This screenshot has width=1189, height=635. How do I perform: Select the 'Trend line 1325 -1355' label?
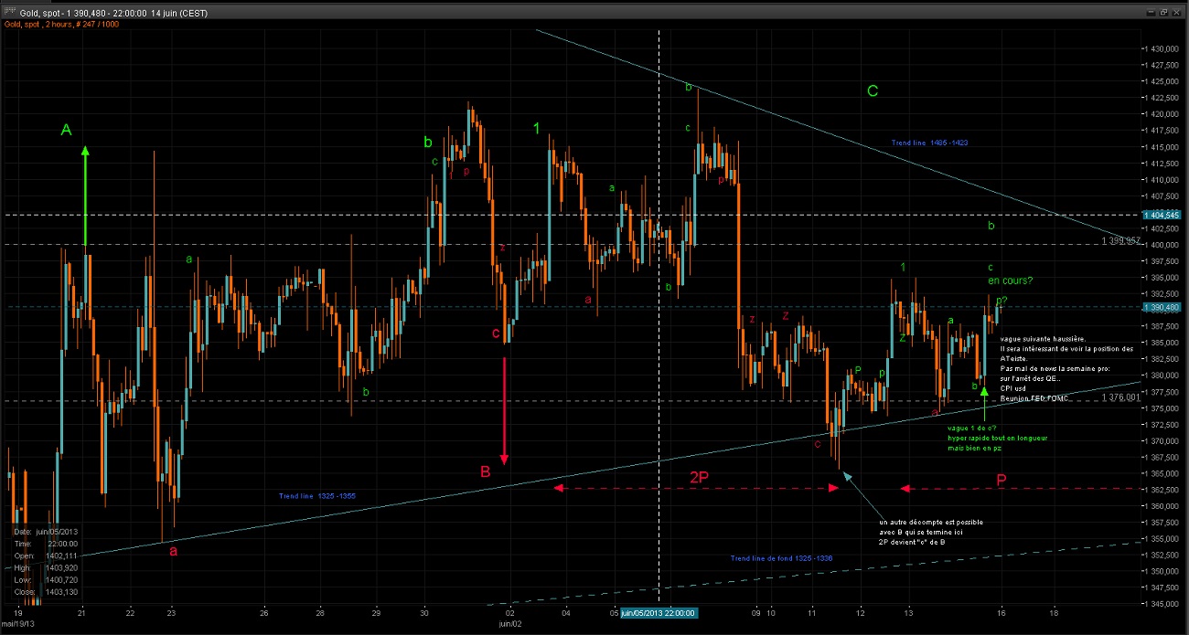[317, 496]
